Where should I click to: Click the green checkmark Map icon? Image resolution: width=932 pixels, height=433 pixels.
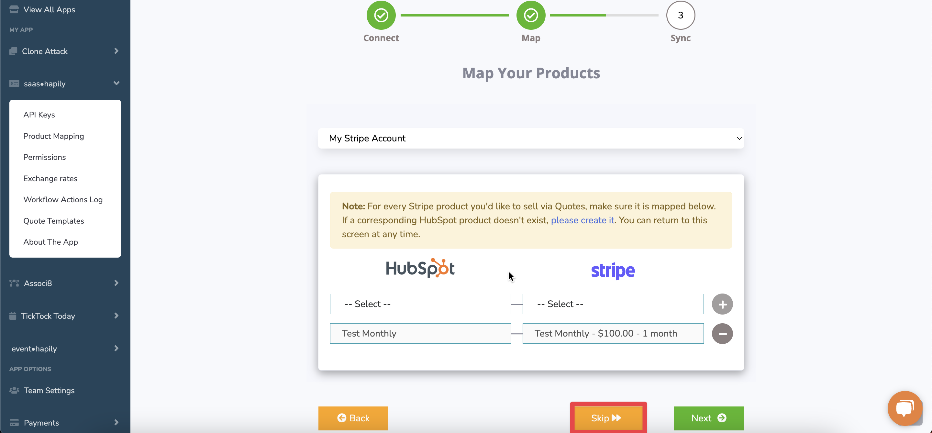(530, 16)
